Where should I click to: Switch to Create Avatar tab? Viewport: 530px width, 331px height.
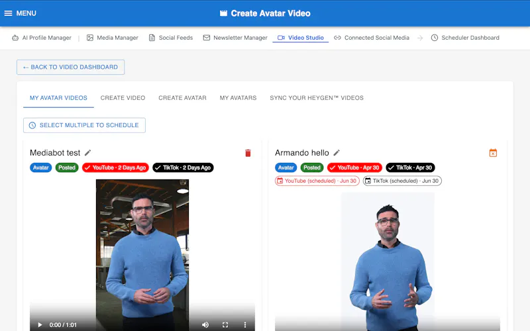[x=183, y=98]
